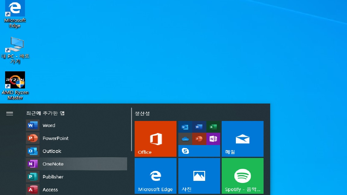The image size is (347, 195).
Task: Click the Publisher icon in the app list
Action: 33,177
